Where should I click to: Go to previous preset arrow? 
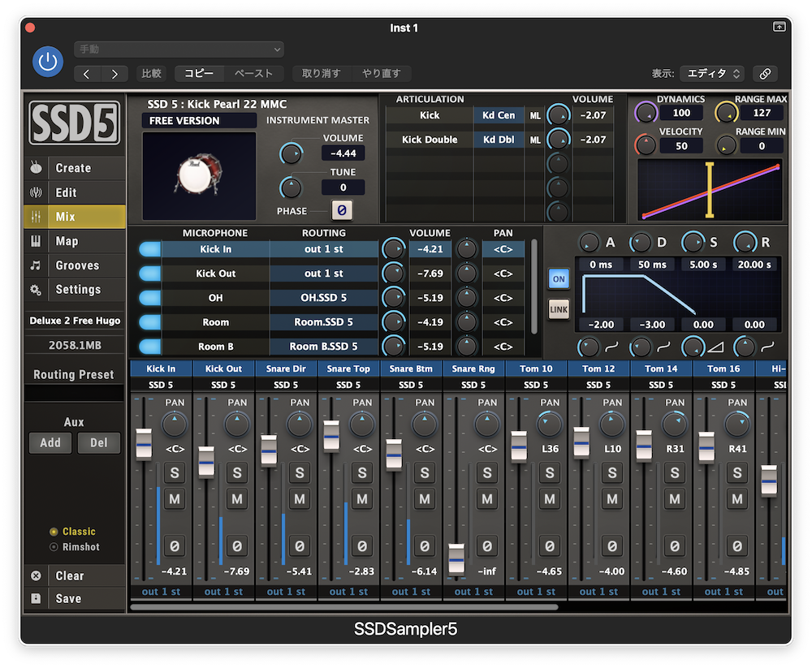[x=87, y=74]
